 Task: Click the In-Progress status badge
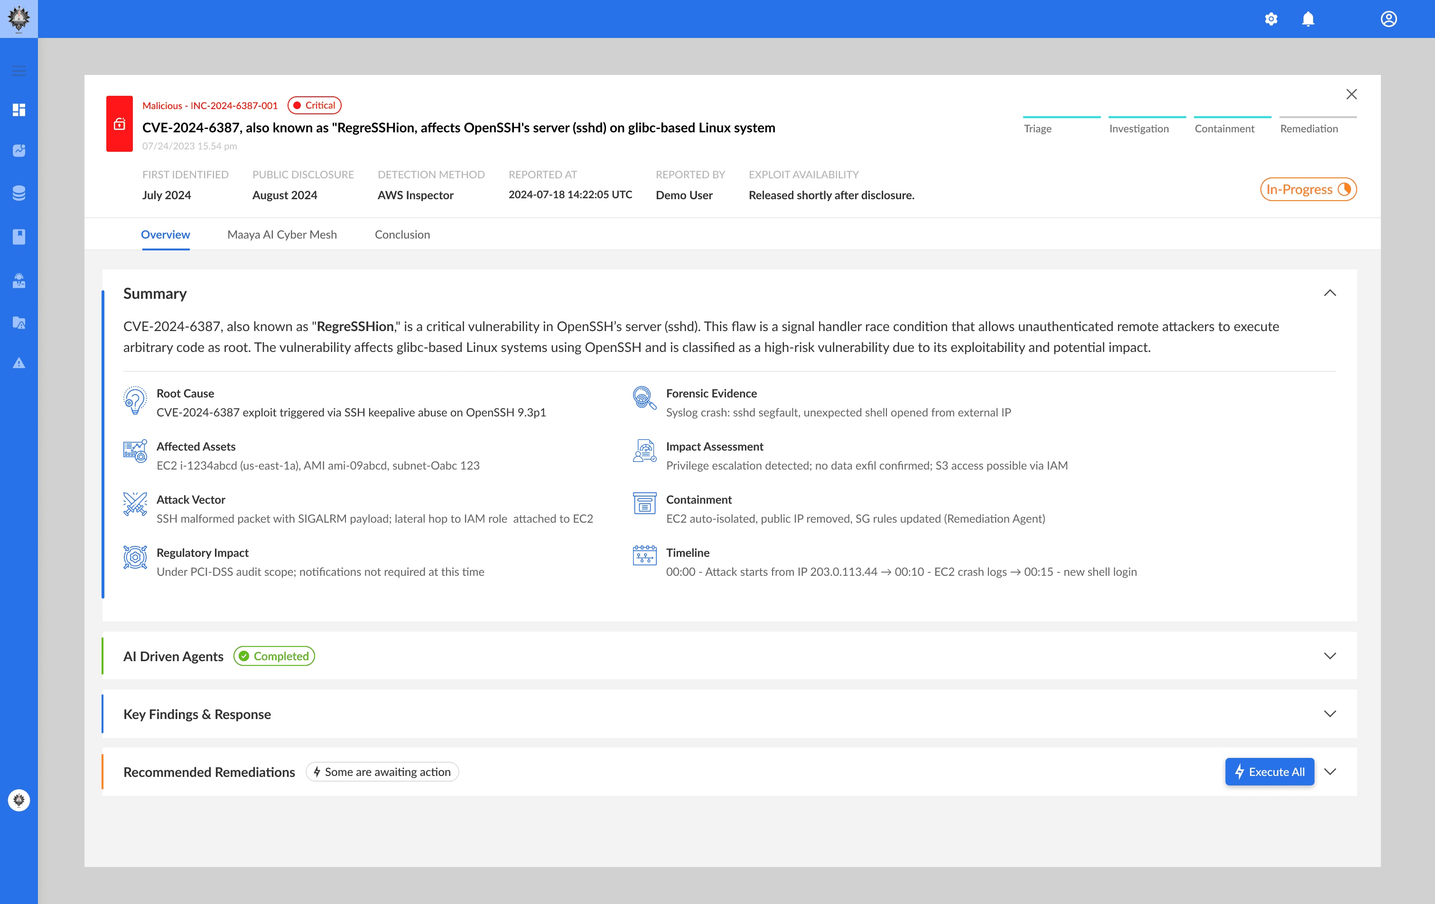coord(1308,189)
